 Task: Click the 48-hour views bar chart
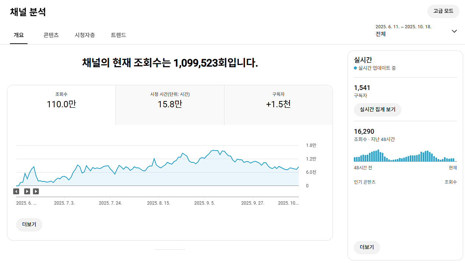(405, 156)
